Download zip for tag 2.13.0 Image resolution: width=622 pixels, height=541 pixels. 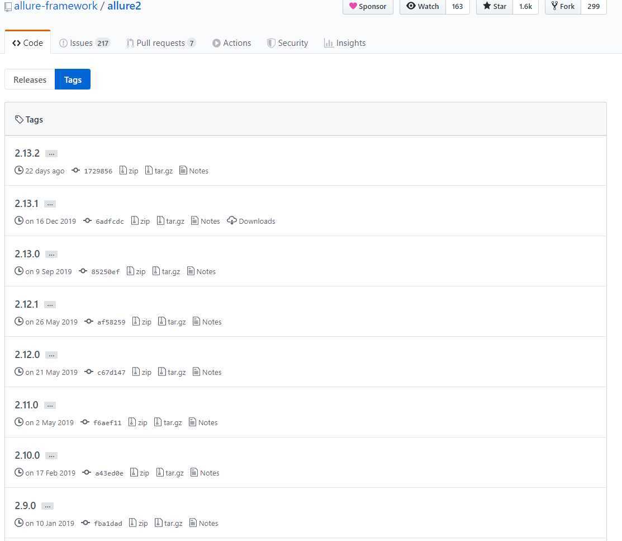[x=136, y=272]
